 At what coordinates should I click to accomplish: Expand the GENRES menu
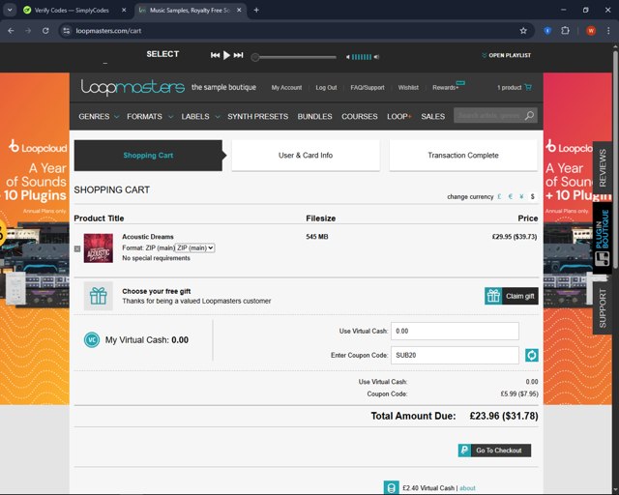click(99, 116)
